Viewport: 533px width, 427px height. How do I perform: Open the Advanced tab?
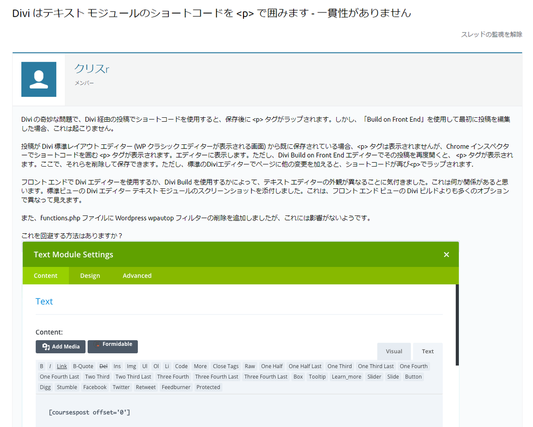click(137, 275)
